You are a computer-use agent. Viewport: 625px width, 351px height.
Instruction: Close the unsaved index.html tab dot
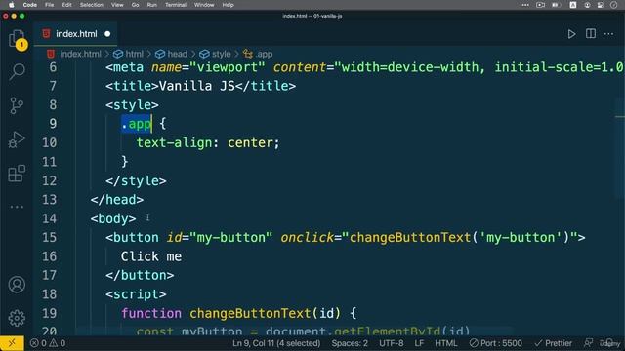pos(107,34)
